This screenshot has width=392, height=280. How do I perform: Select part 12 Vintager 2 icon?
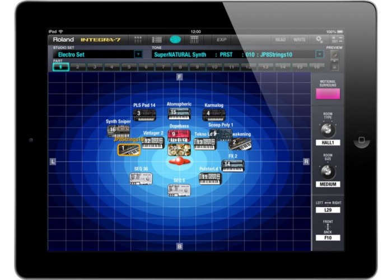point(153,143)
